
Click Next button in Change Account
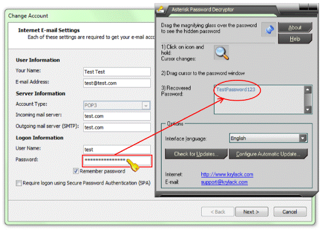click(251, 212)
